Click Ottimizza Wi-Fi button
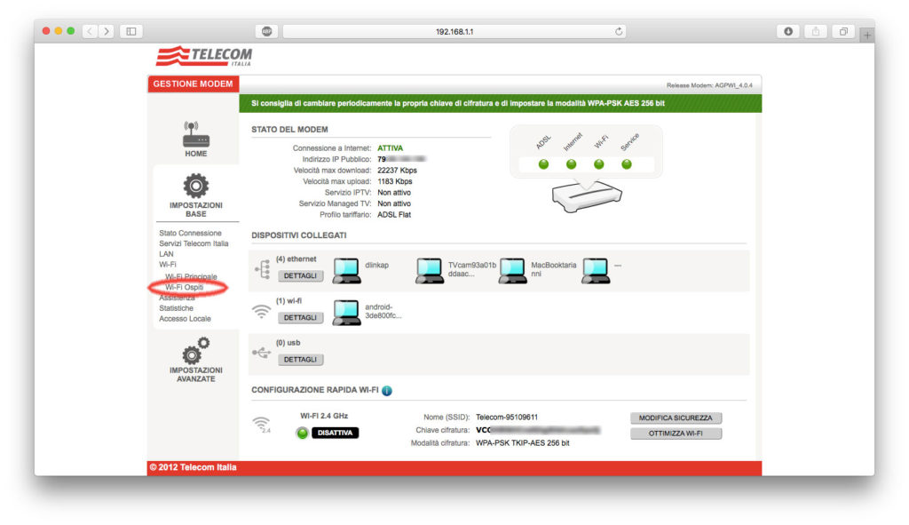Viewport: 909px width, 525px height. point(676,434)
